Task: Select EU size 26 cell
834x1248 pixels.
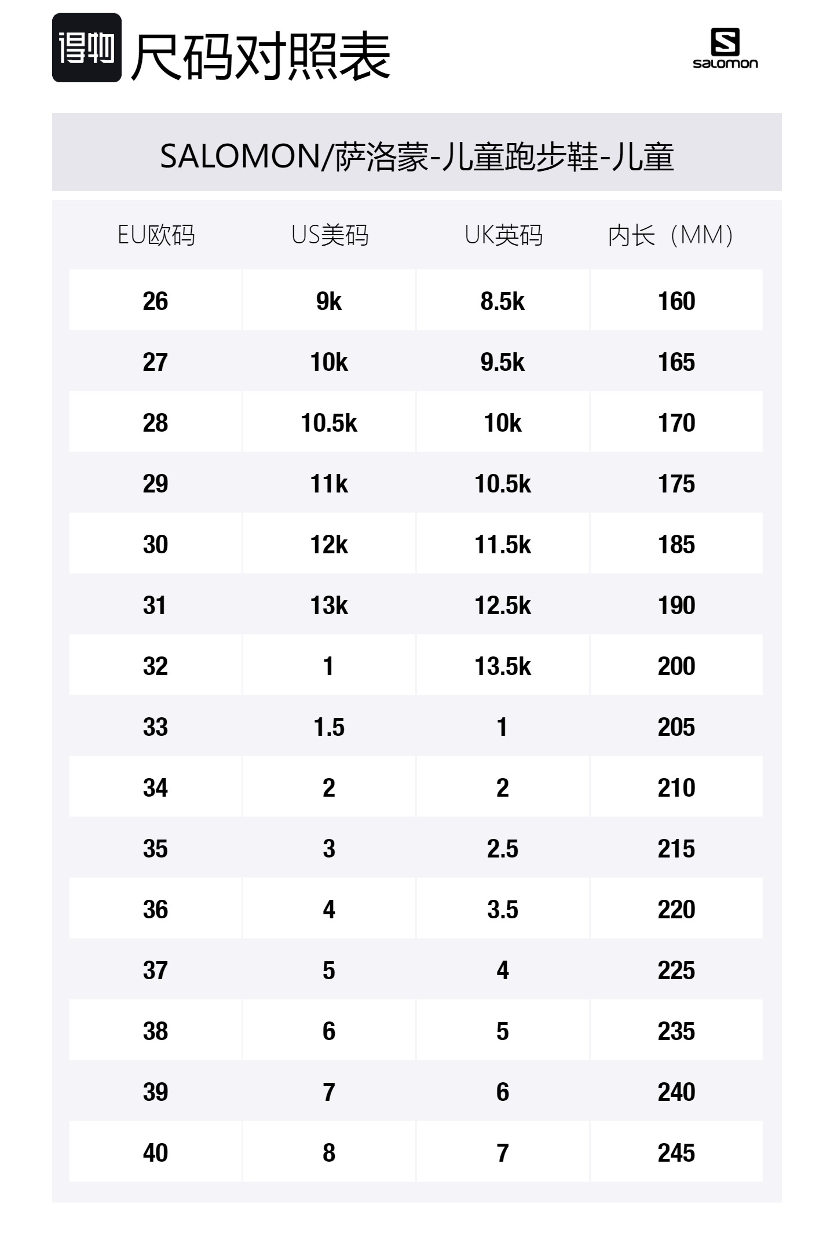Action: point(155,300)
